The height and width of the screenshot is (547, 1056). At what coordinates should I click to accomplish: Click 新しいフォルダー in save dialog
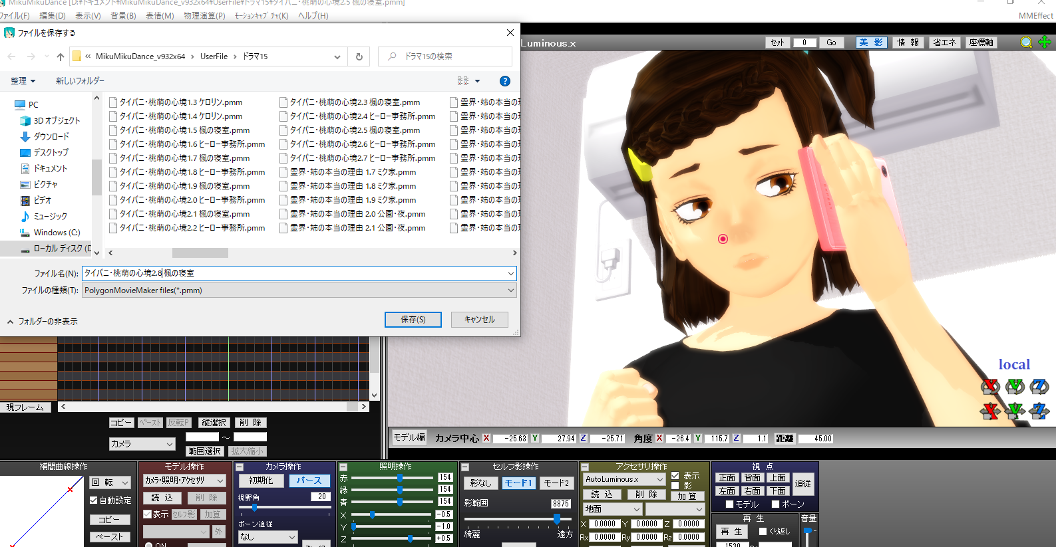point(80,81)
